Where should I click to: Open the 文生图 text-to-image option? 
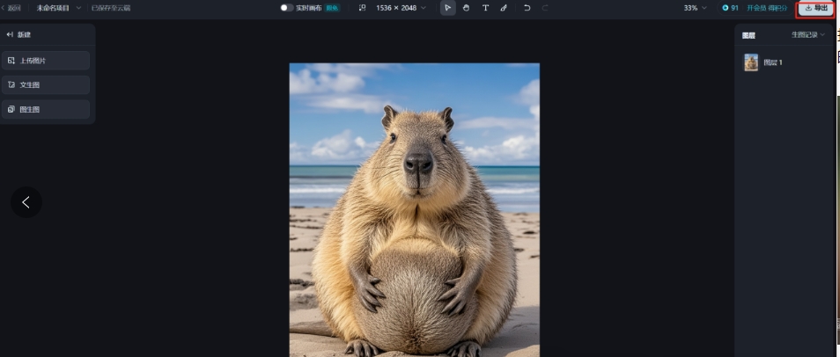(48, 85)
